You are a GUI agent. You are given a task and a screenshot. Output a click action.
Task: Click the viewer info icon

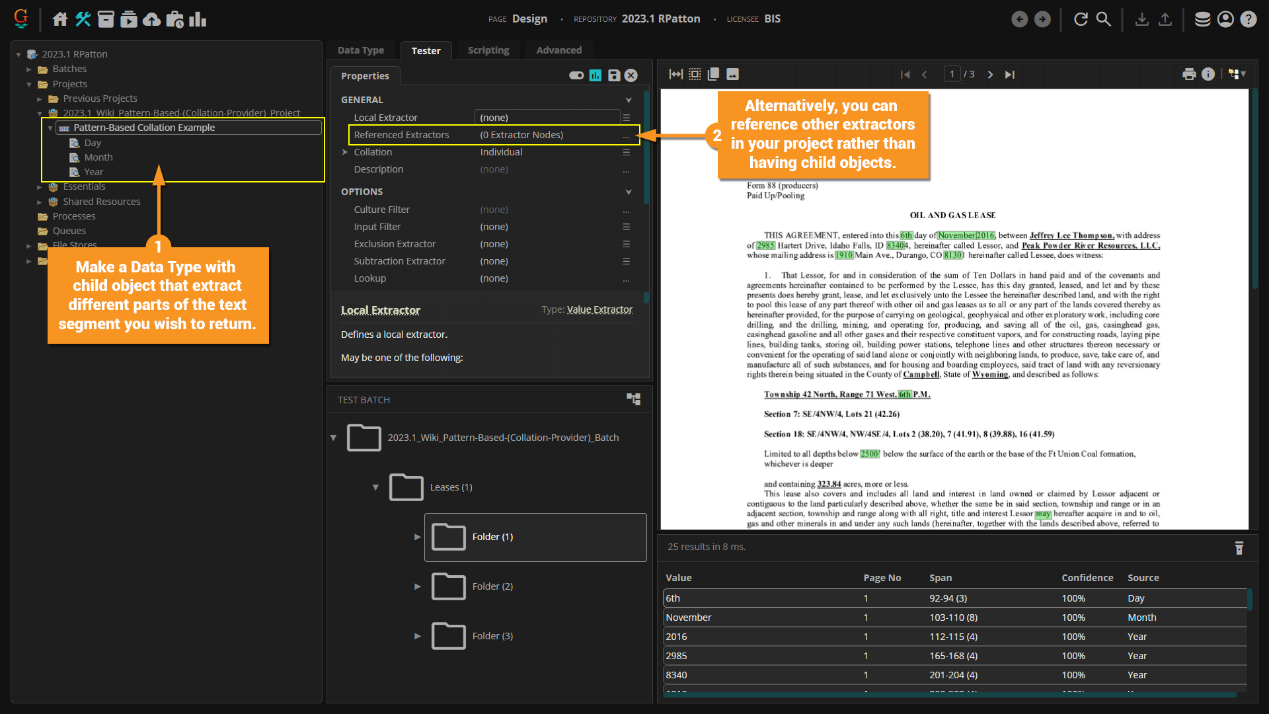(x=1208, y=74)
